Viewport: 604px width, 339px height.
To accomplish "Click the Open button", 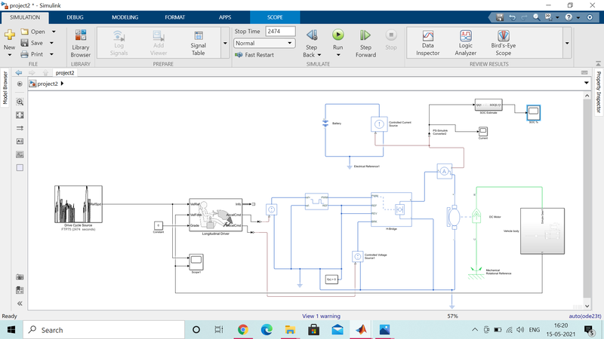I will pos(33,32).
